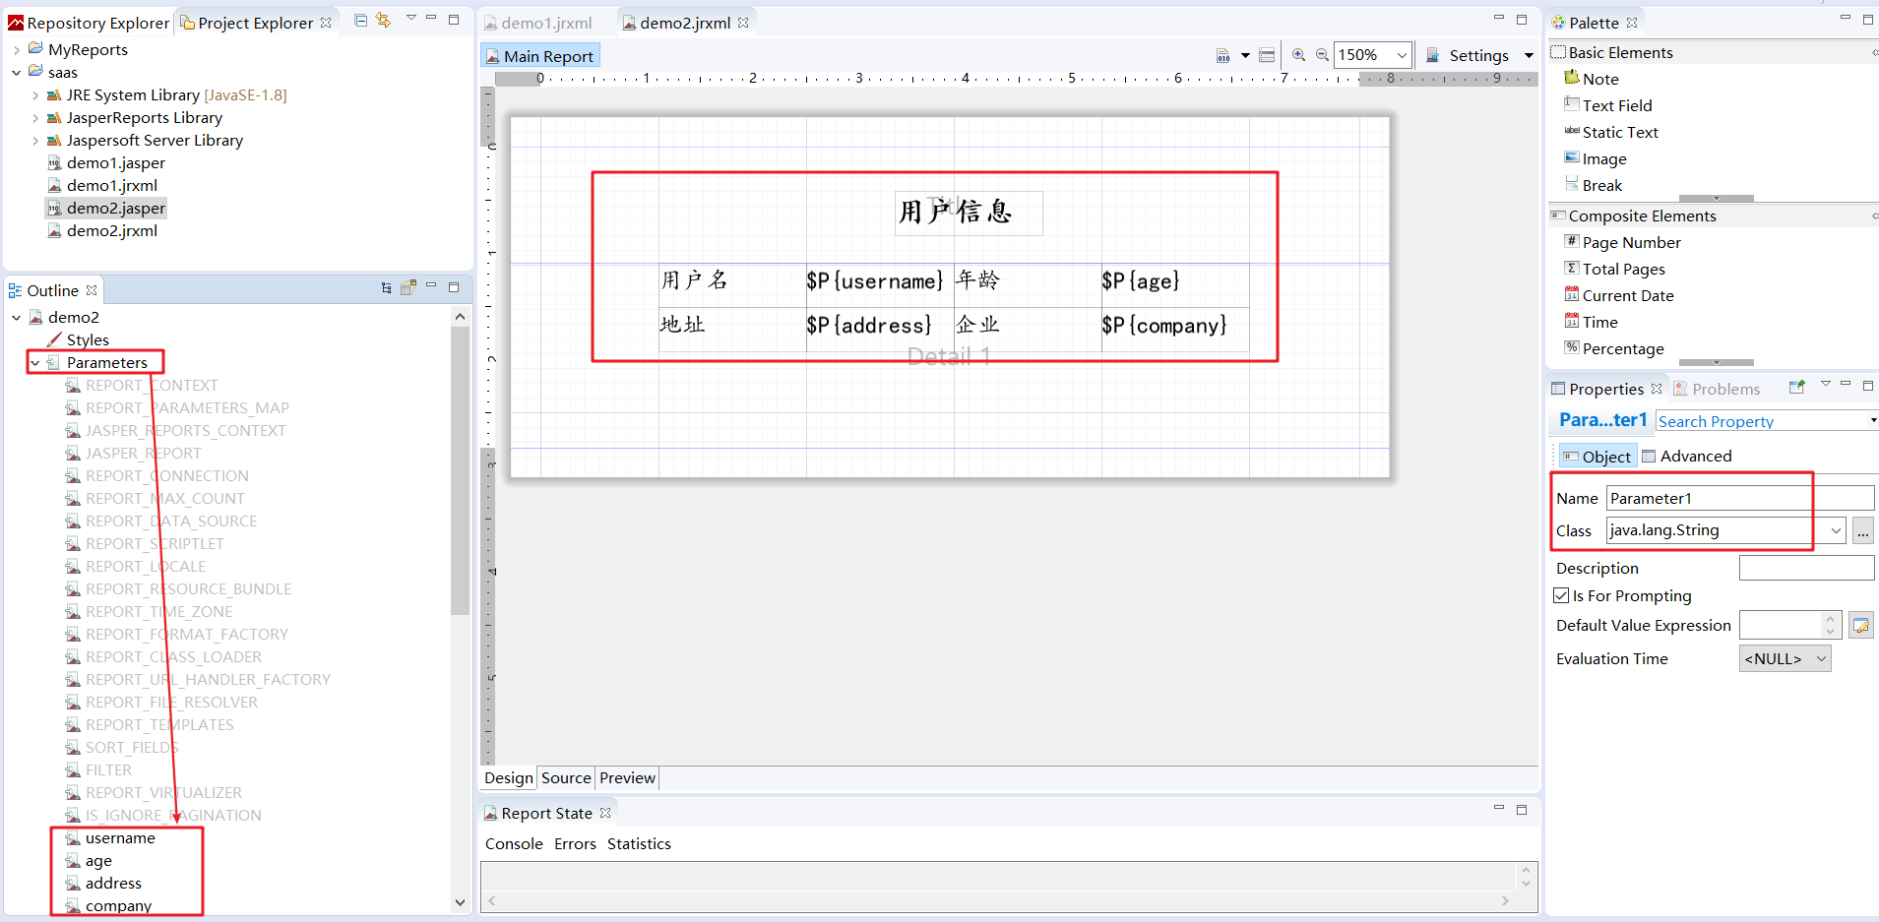This screenshot has height=922, width=1879.
Task: Click the Class browse '...' button
Action: click(x=1862, y=531)
